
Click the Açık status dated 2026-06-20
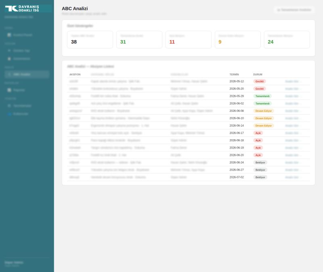point(258,155)
